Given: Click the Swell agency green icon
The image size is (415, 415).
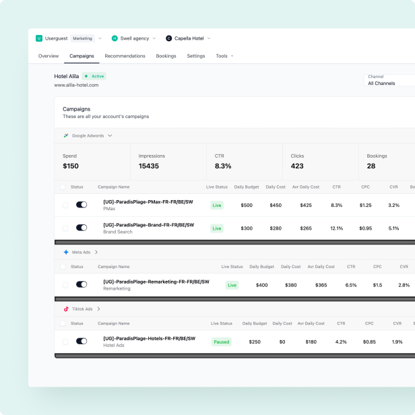Looking at the screenshot, I should [x=115, y=38].
